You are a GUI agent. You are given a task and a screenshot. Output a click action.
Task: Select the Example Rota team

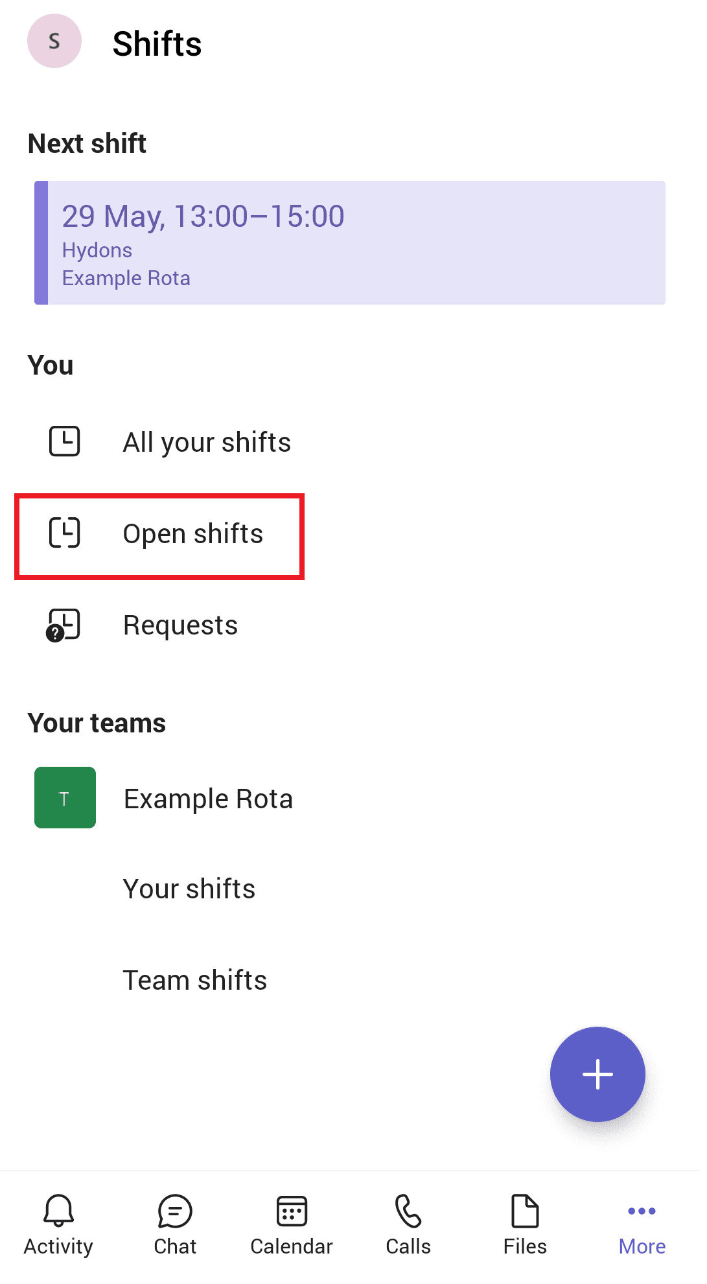[208, 799]
